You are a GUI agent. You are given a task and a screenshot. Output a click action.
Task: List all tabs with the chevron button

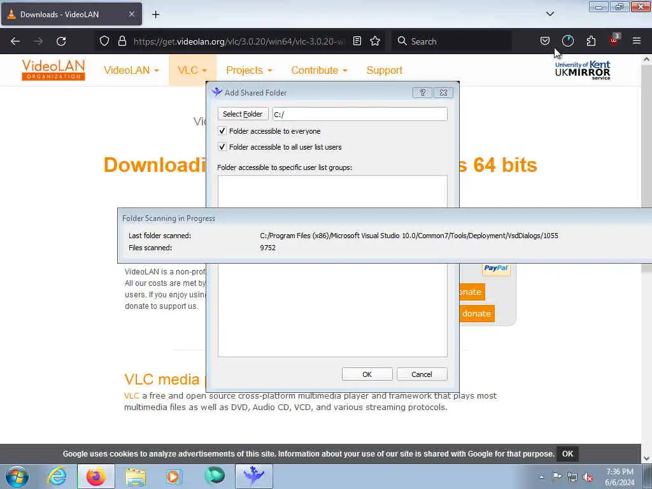[x=549, y=14]
